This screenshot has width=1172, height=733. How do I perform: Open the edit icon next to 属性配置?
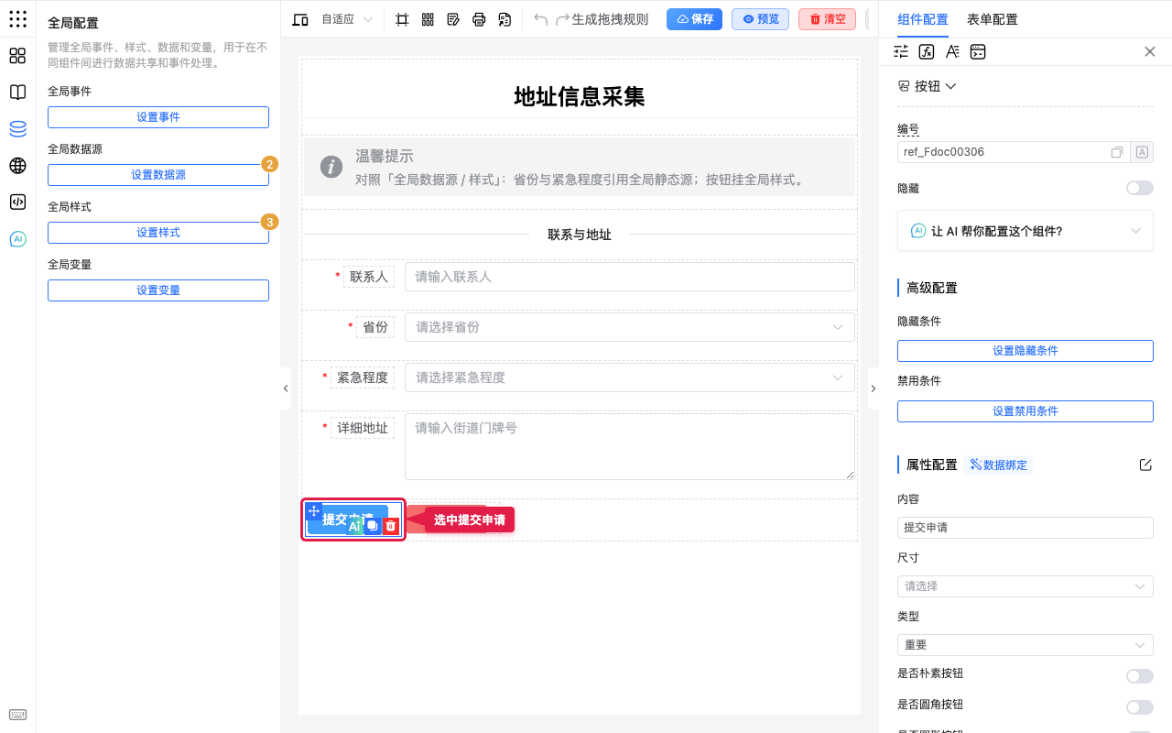[x=1145, y=465]
